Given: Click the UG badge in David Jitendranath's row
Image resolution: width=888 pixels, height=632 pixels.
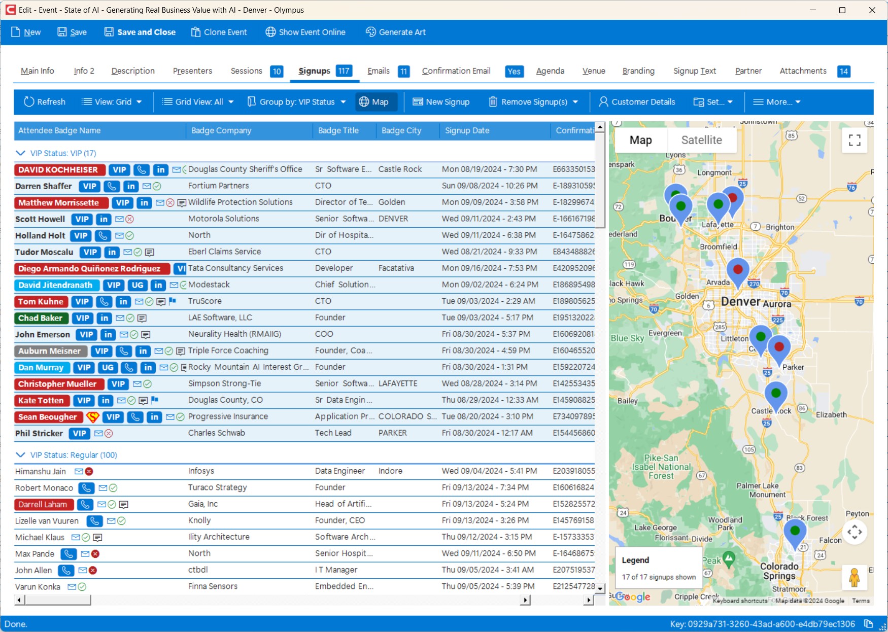Looking at the screenshot, I should (x=138, y=285).
